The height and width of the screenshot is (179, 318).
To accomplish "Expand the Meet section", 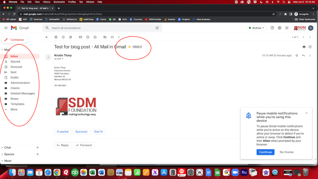I will pos(2,161).
